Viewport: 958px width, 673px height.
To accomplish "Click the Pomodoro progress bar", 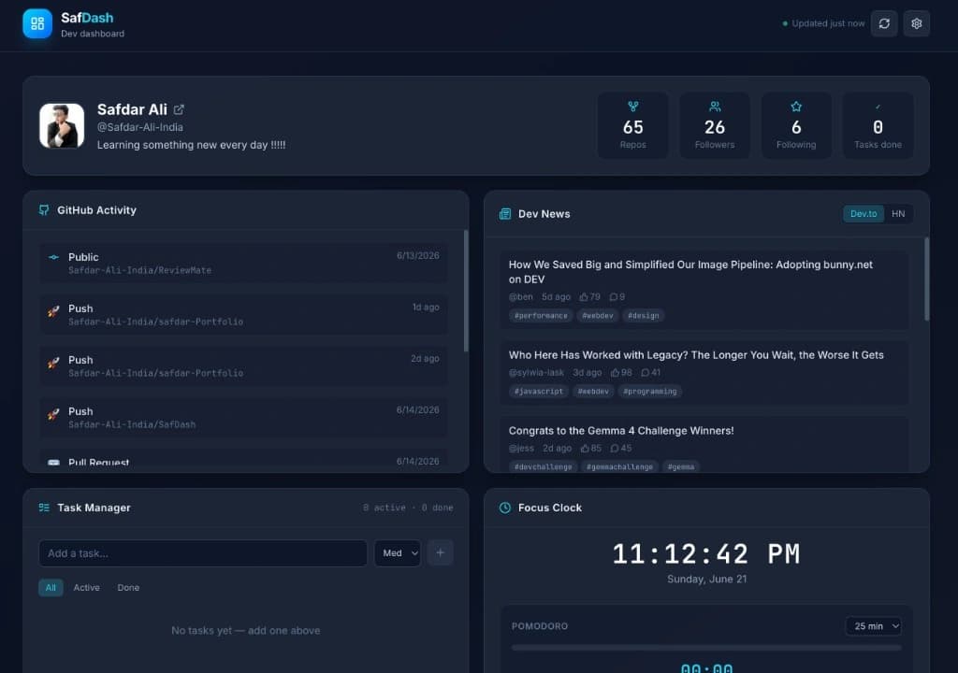I will tap(706, 648).
